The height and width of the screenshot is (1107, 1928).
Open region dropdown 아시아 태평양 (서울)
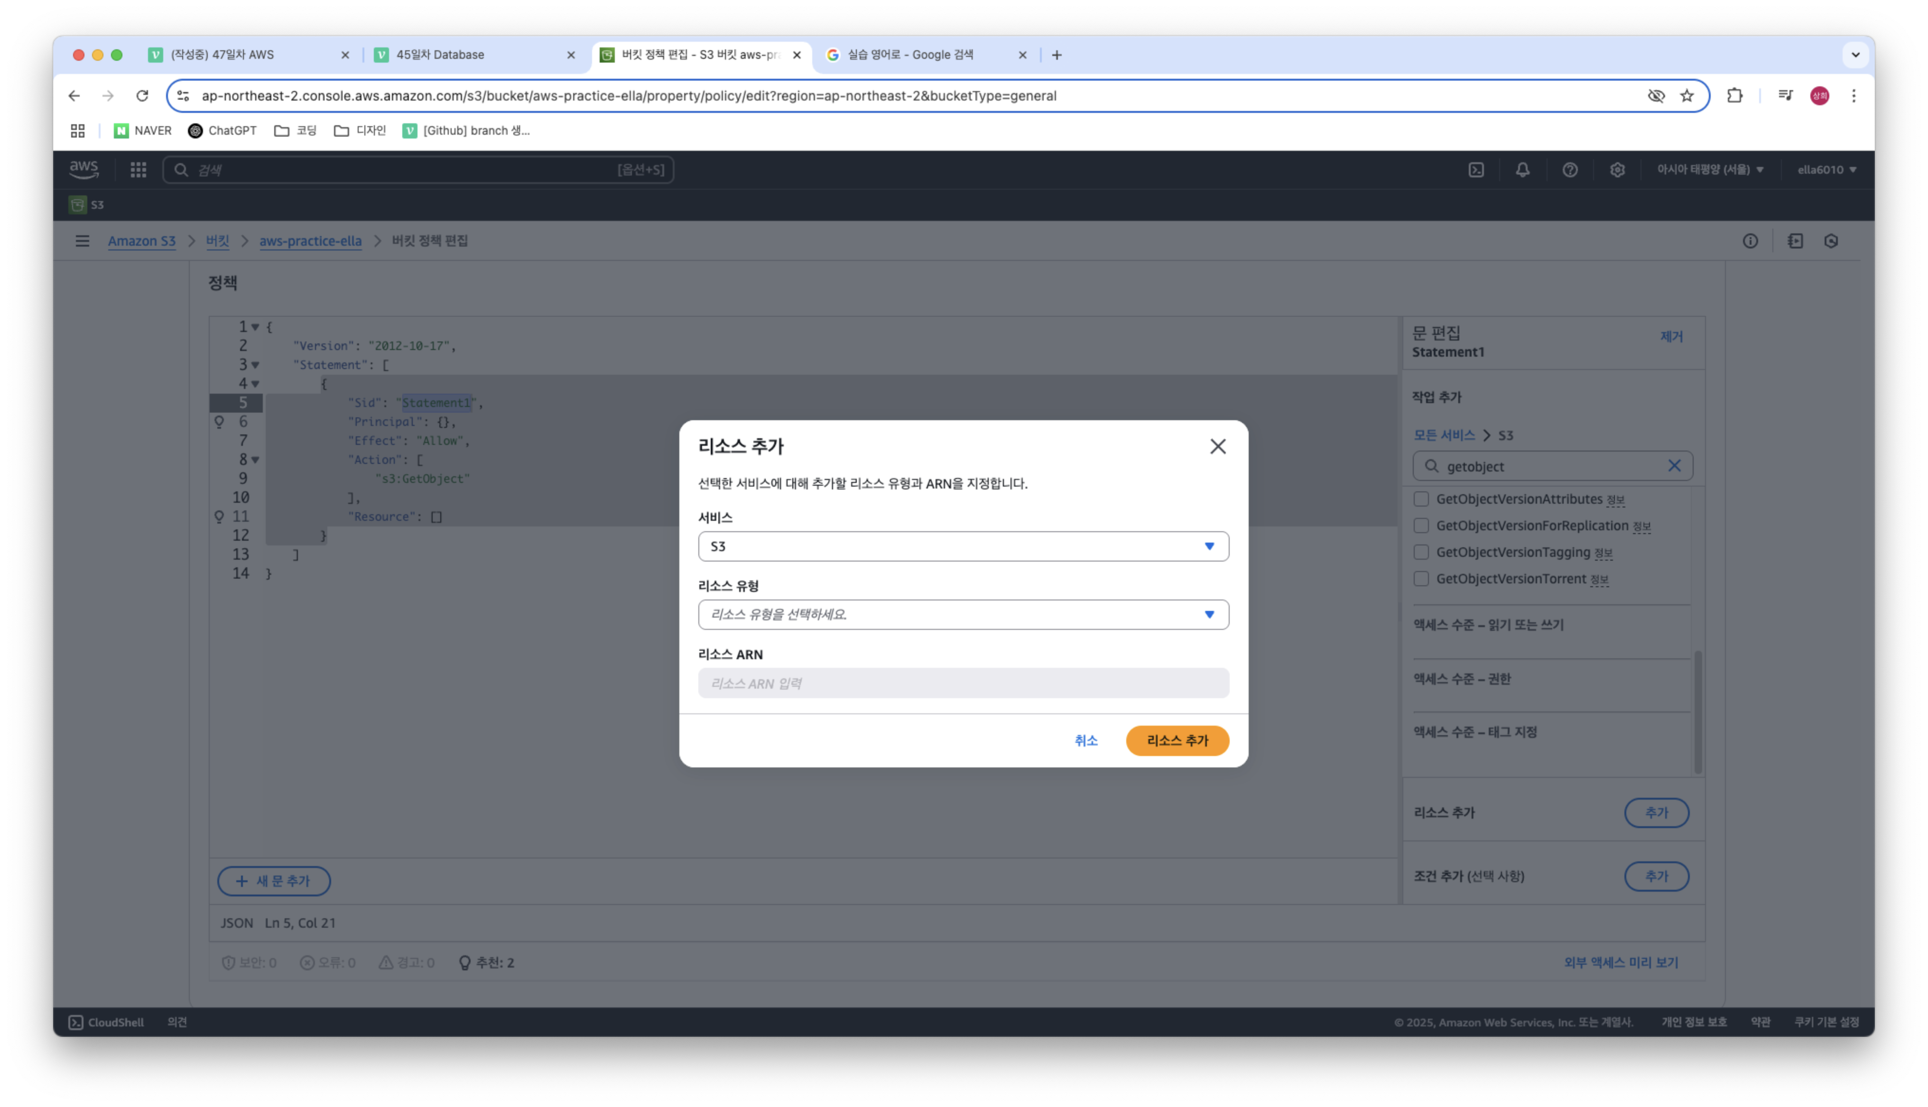(1710, 169)
